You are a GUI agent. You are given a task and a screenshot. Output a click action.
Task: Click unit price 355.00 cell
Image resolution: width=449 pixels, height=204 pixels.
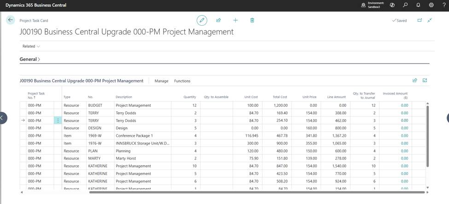(306, 143)
